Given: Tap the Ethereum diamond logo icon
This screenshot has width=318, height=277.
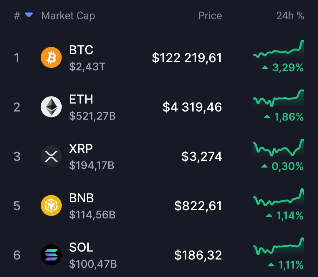Looking at the screenshot, I should tap(51, 107).
